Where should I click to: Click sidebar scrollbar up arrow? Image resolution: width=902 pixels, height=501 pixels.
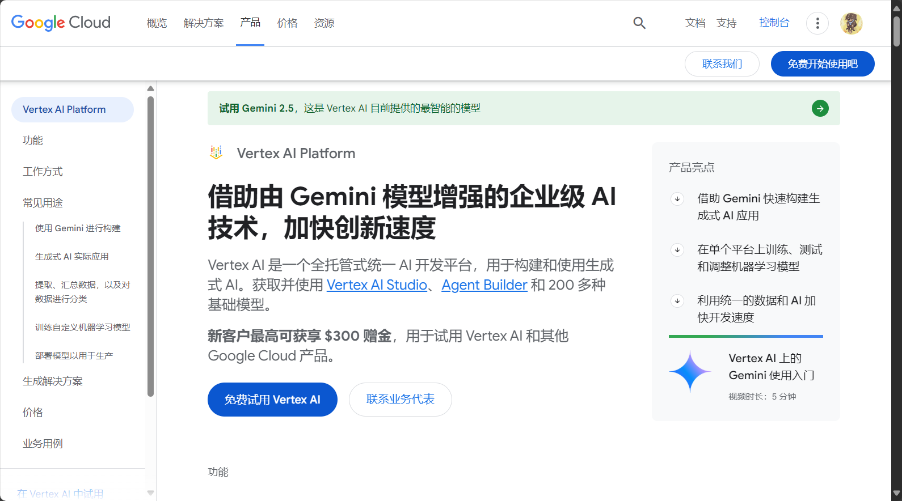(x=150, y=88)
